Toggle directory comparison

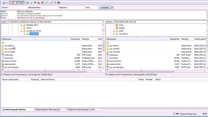pos(51,3)
